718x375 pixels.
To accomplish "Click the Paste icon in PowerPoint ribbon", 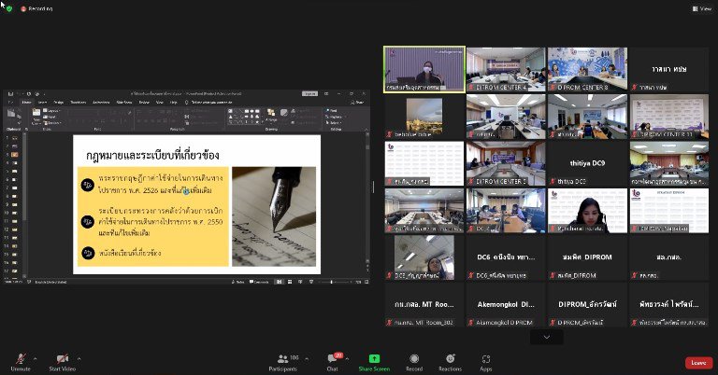I will (x=11, y=112).
